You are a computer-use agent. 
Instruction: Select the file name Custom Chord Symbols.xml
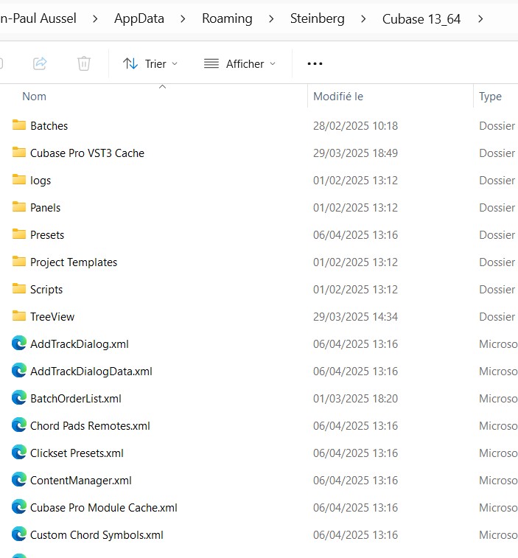click(x=97, y=535)
